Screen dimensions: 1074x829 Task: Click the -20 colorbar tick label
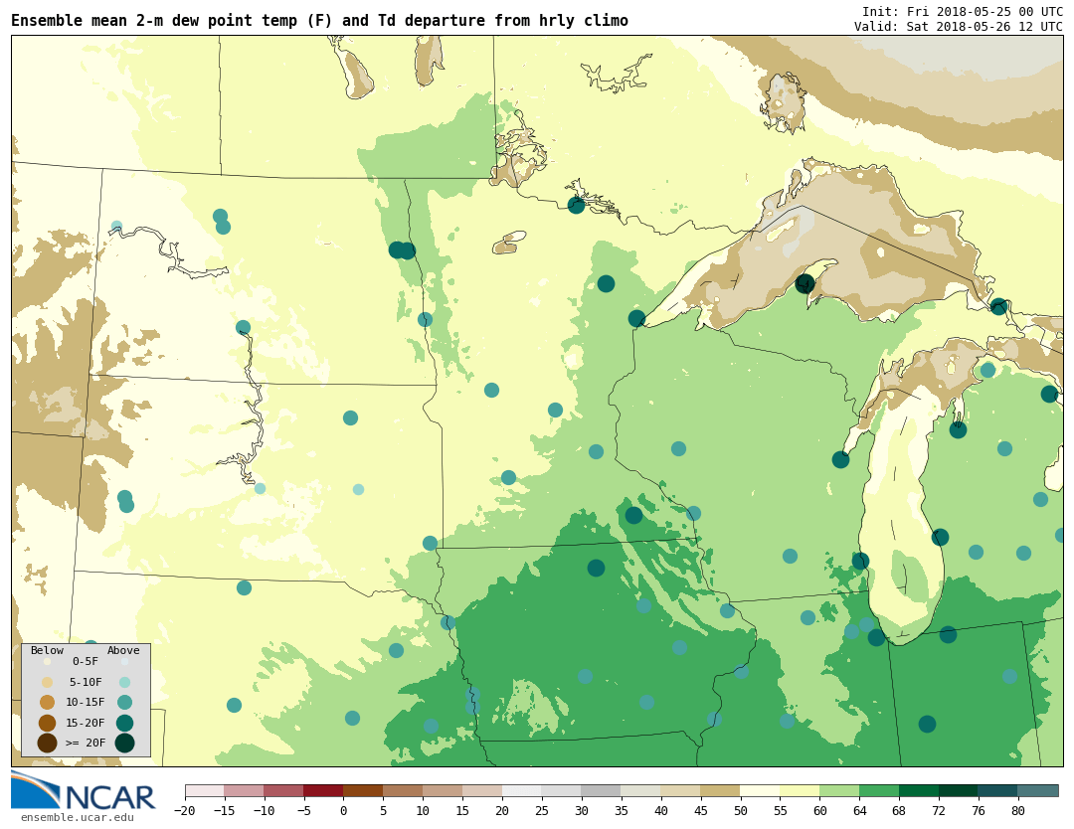(185, 811)
